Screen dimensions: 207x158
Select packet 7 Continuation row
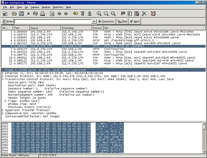pos(103,49)
